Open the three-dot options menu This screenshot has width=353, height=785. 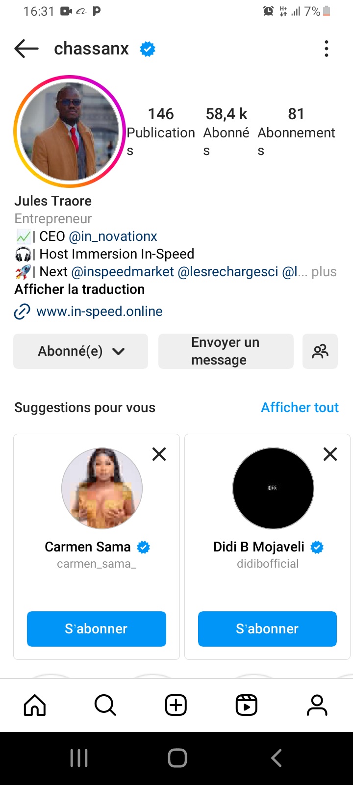pyautogui.click(x=327, y=49)
